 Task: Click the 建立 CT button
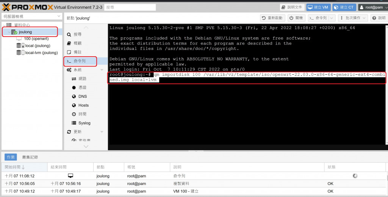(x=344, y=7)
